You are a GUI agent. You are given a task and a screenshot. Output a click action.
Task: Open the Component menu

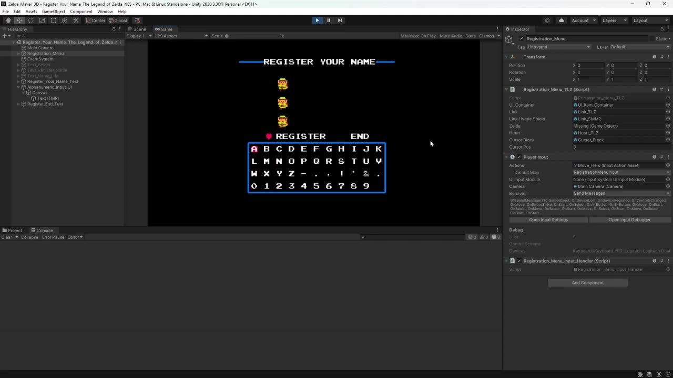pos(81,12)
